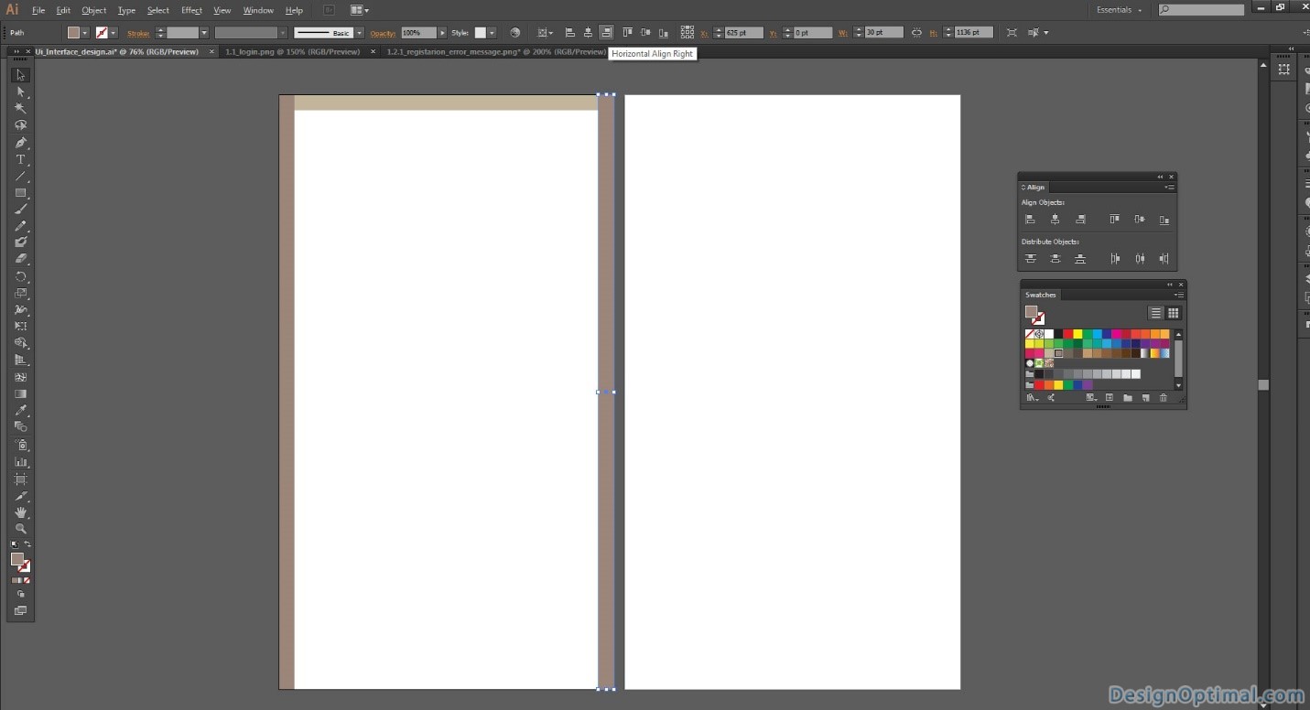1310x710 pixels.
Task: Click Vertical Align Bottom in Align panel
Action: click(1164, 220)
